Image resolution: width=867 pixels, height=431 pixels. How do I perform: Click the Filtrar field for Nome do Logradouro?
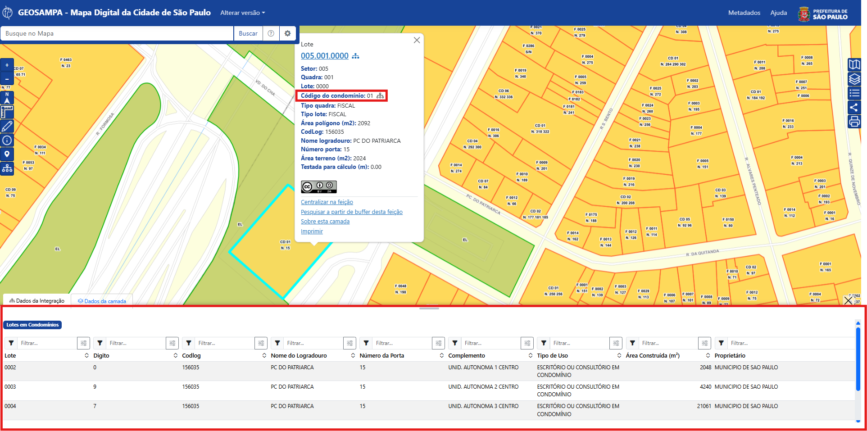pos(313,343)
